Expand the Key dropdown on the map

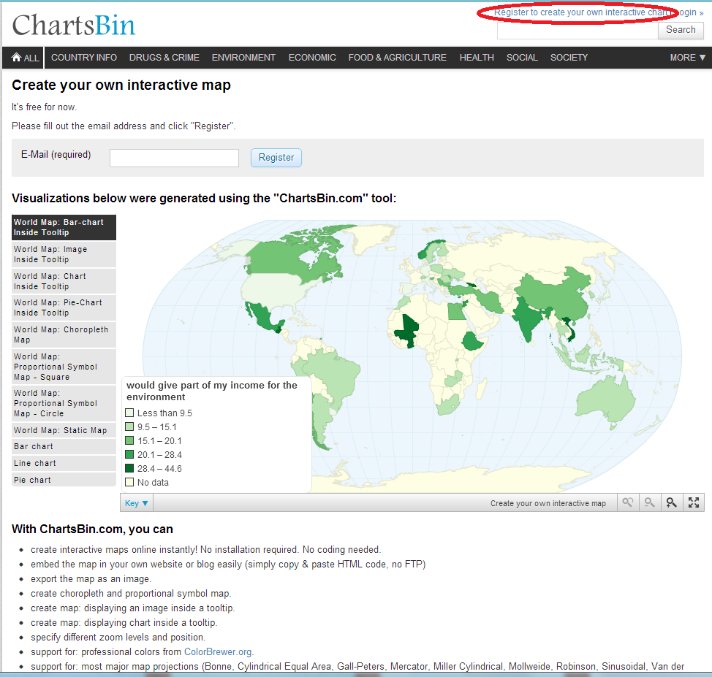click(136, 502)
